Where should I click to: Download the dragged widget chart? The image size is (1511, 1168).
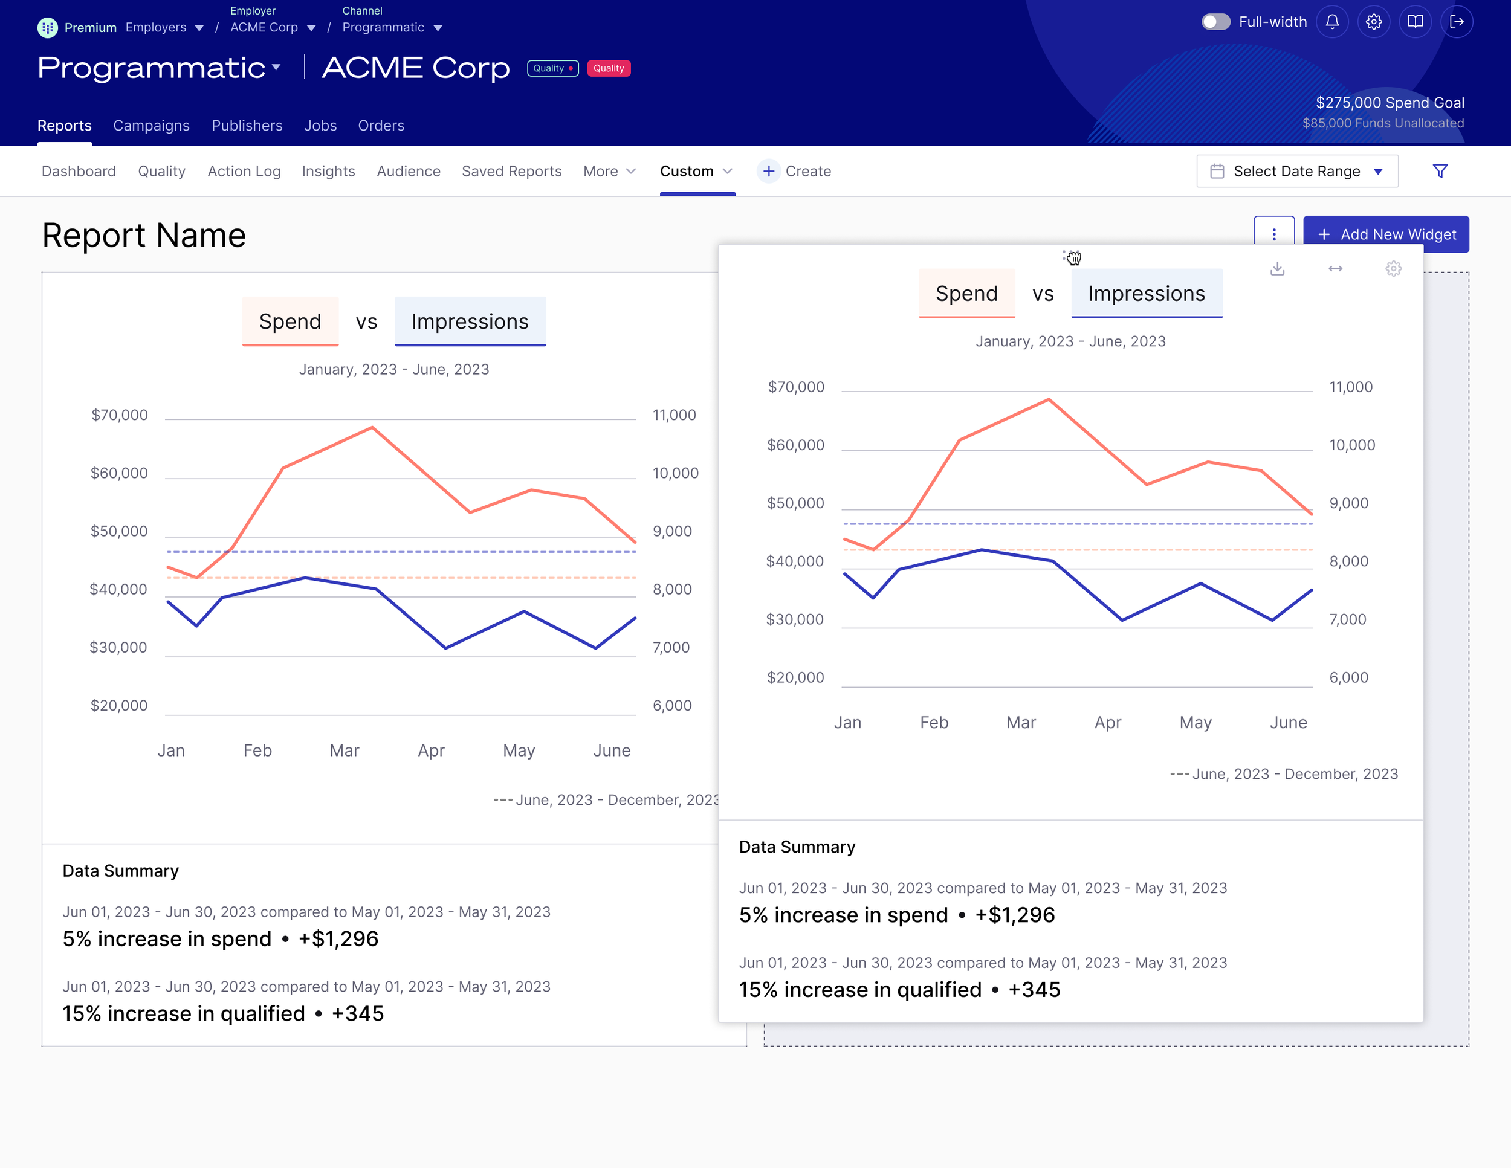[1277, 269]
